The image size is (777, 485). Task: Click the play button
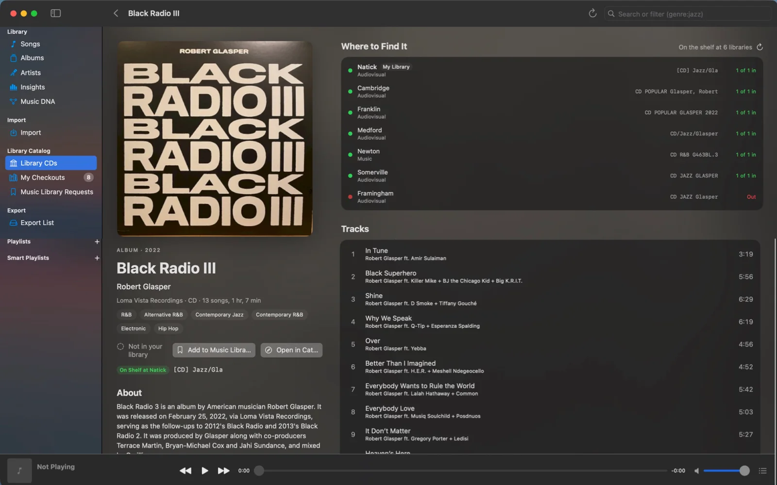click(x=205, y=470)
